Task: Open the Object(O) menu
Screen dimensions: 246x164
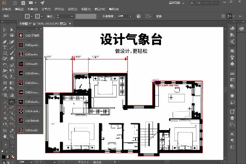Action: pyautogui.click(x=33, y=9)
